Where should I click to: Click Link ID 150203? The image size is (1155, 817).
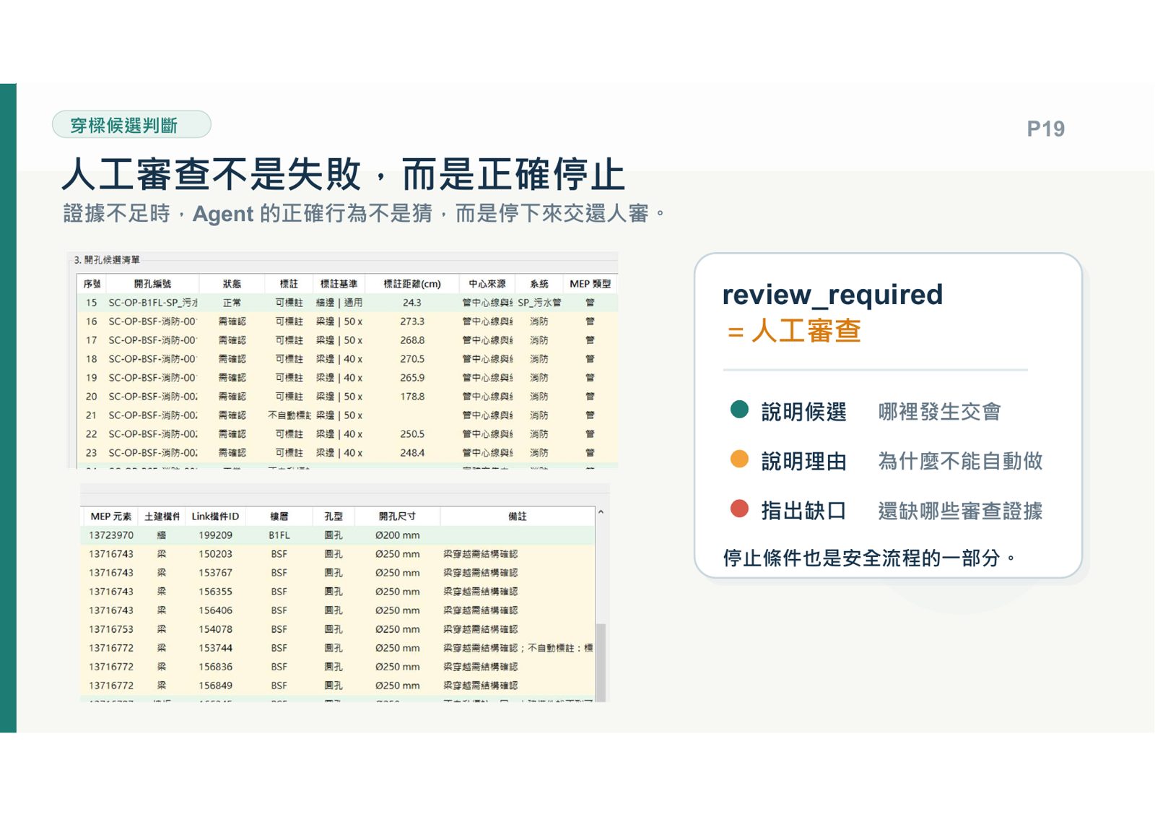pyautogui.click(x=215, y=554)
